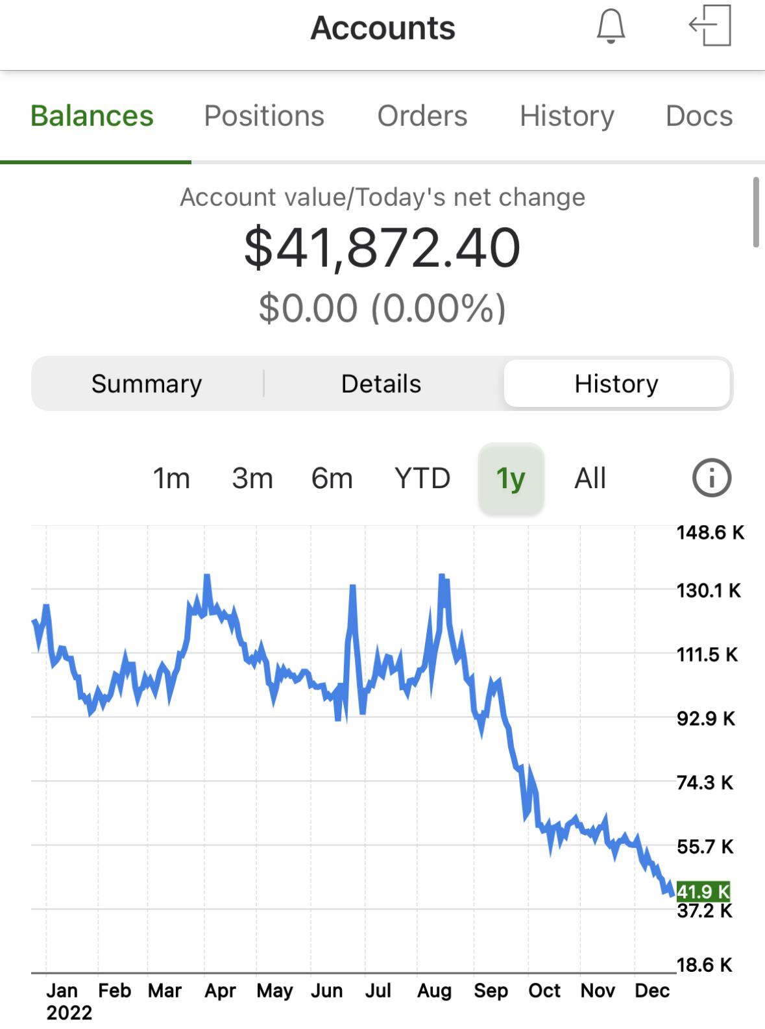The height and width of the screenshot is (1029, 765).
Task: Set chart range to 1m
Action: (x=171, y=478)
